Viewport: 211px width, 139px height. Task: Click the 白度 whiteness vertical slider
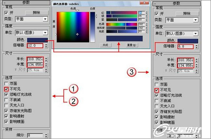coord(93,27)
